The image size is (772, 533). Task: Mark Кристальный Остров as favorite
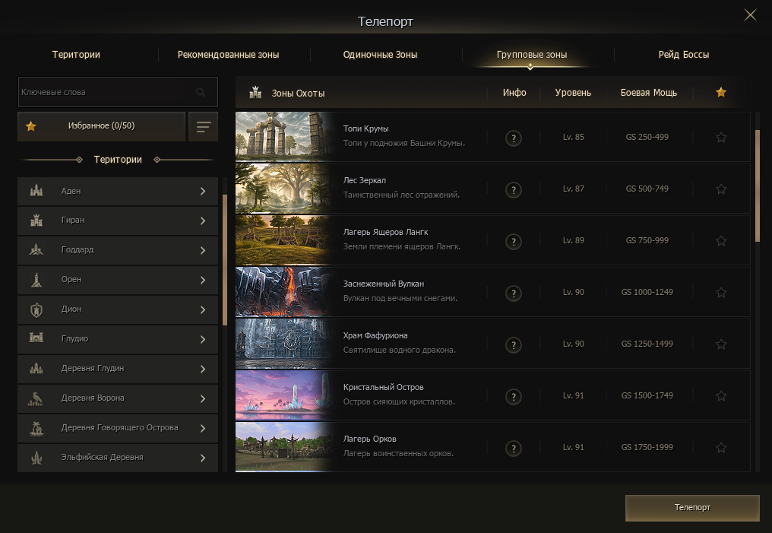721,396
